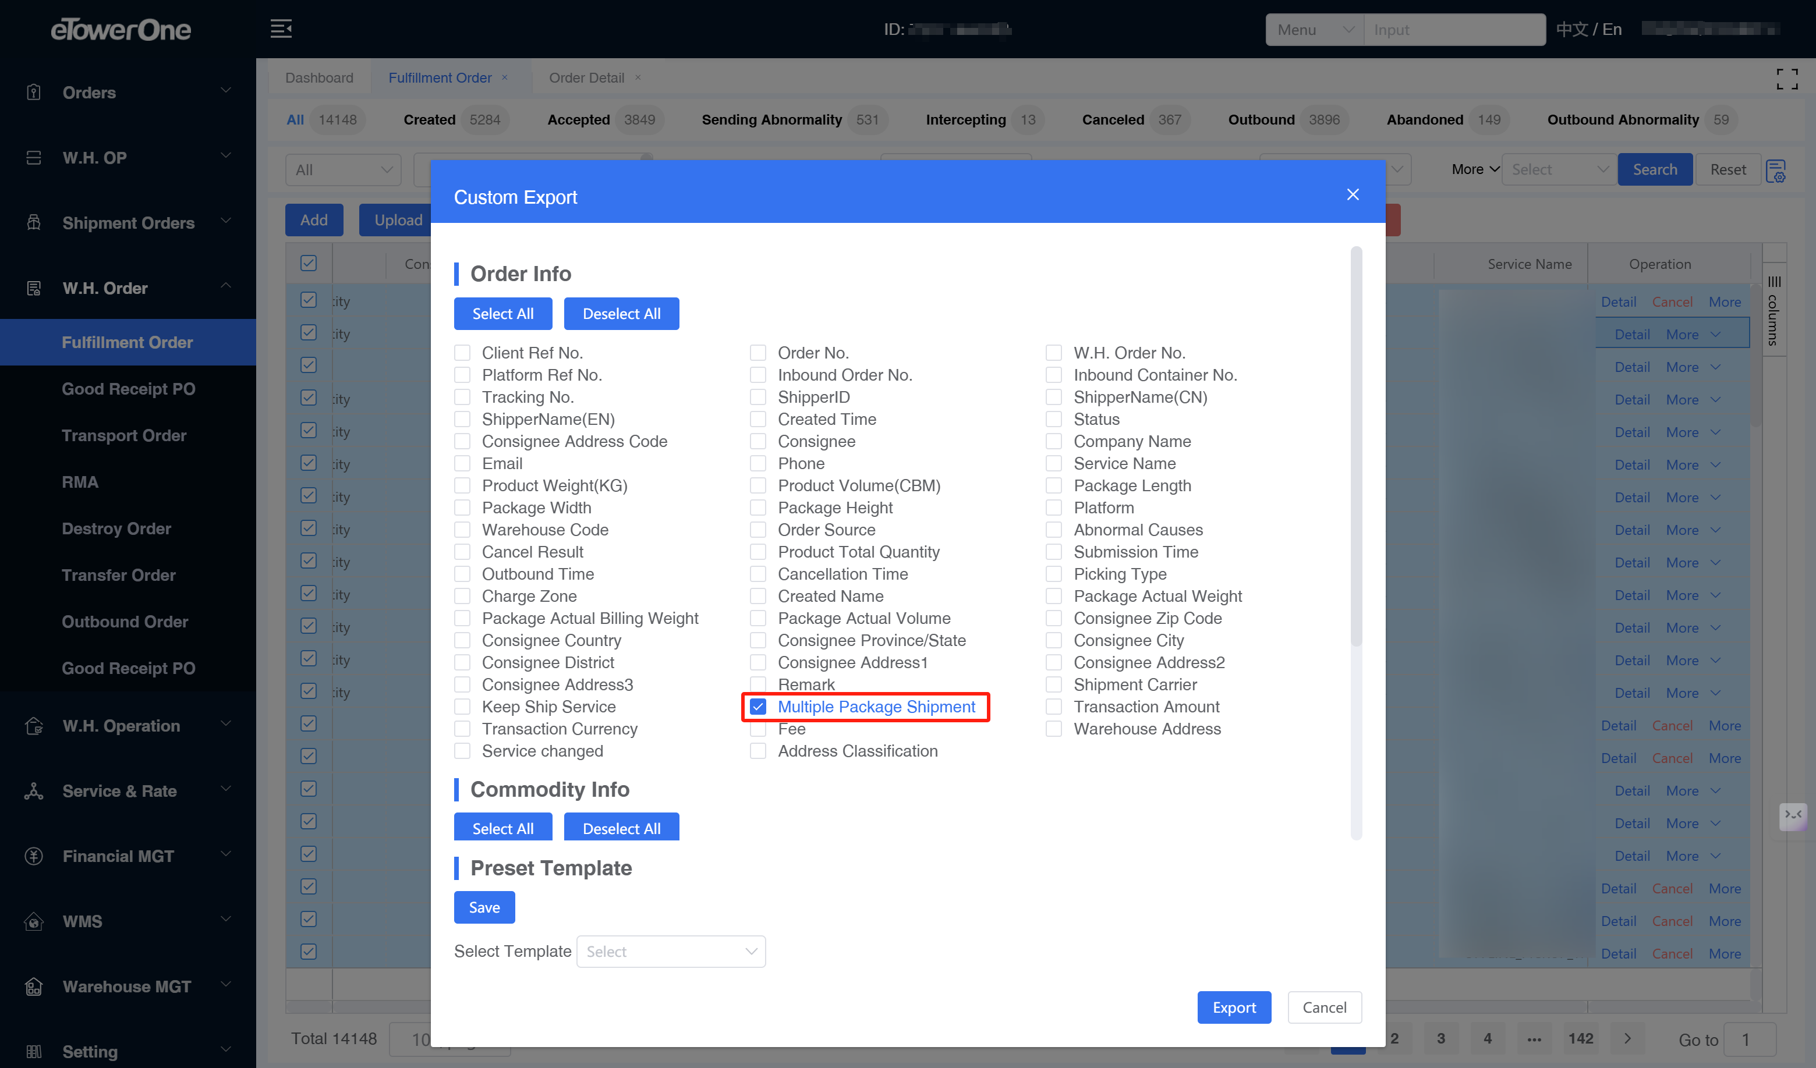Image resolution: width=1816 pixels, height=1068 pixels.
Task: Check the W.H. Order No. checkbox
Action: click(1054, 353)
